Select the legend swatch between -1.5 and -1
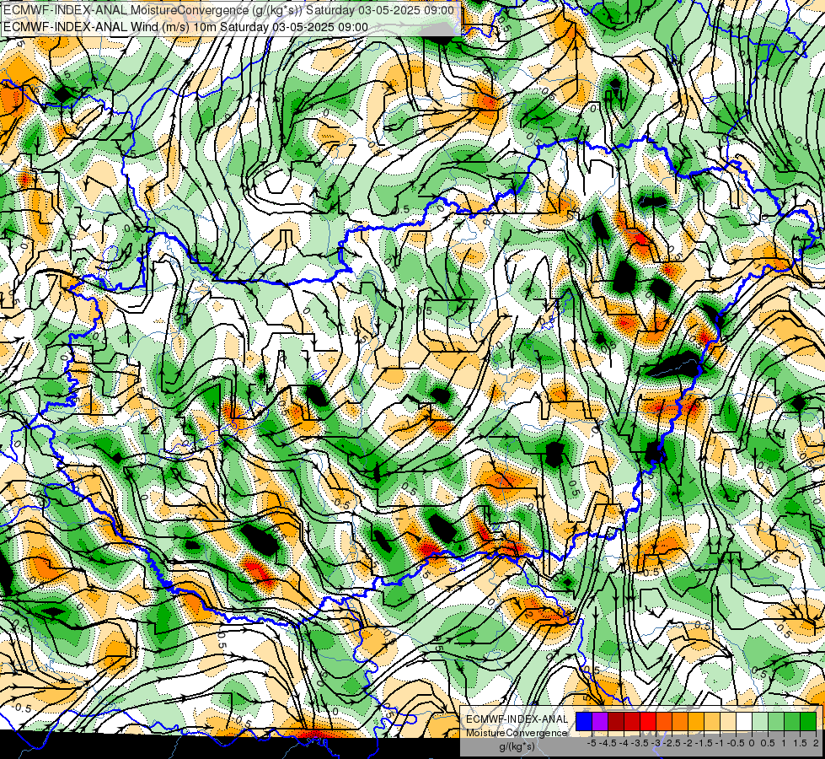 click(x=712, y=722)
